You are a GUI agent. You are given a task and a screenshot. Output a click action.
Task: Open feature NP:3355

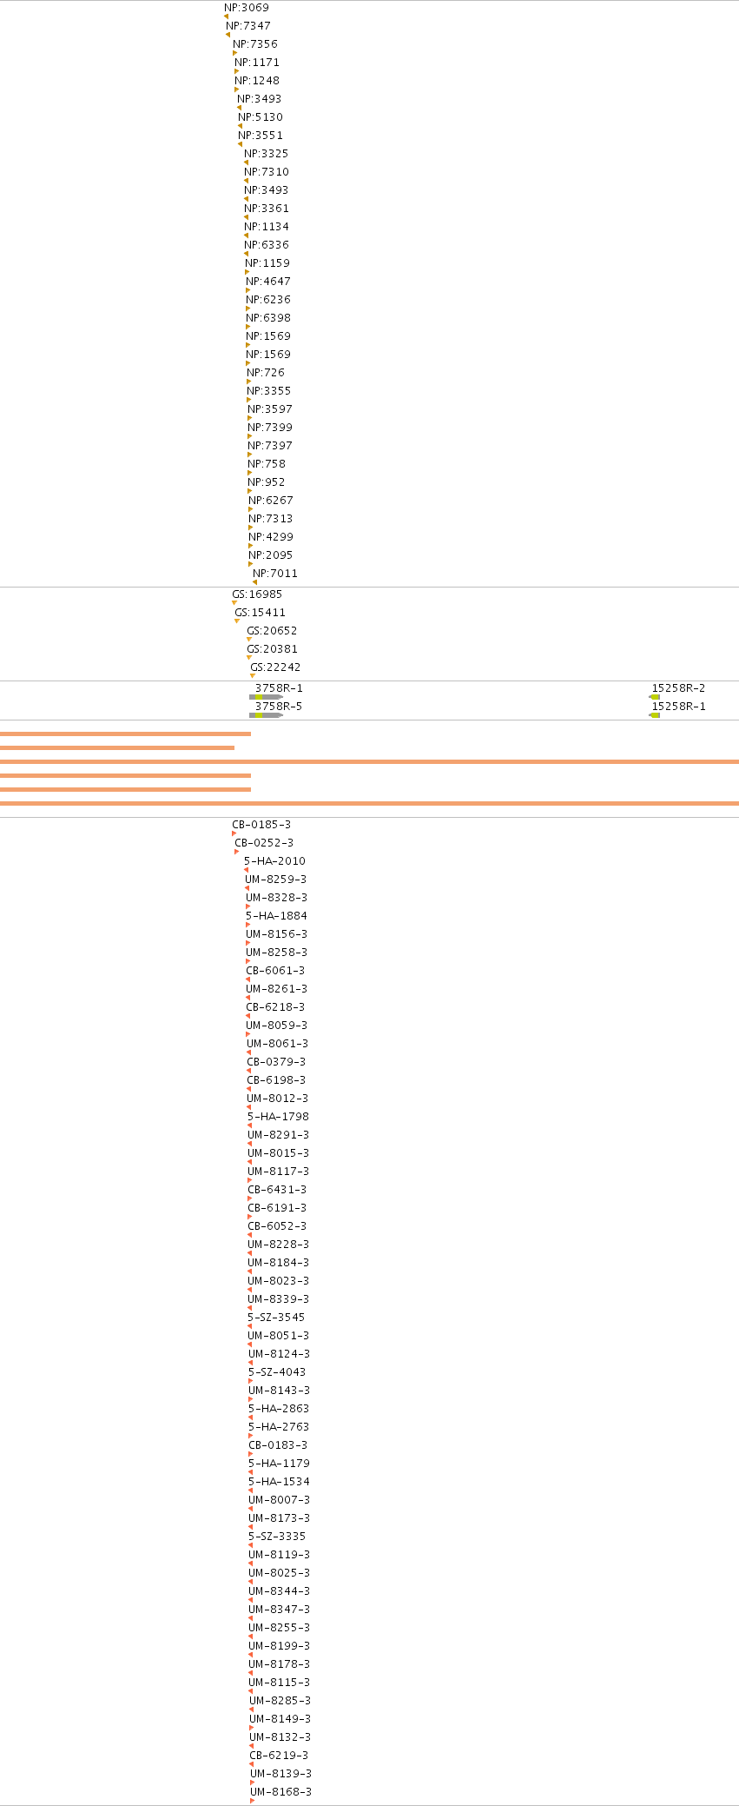pyautogui.click(x=269, y=391)
